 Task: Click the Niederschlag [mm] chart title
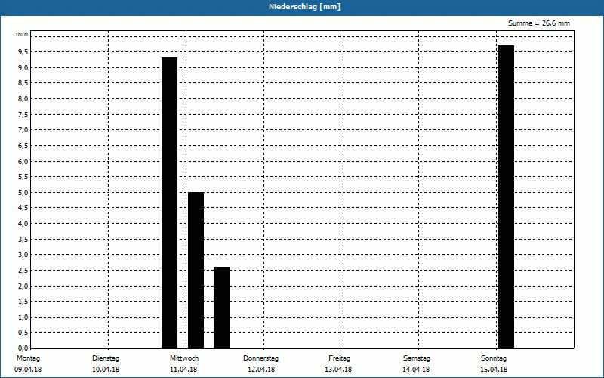point(304,7)
